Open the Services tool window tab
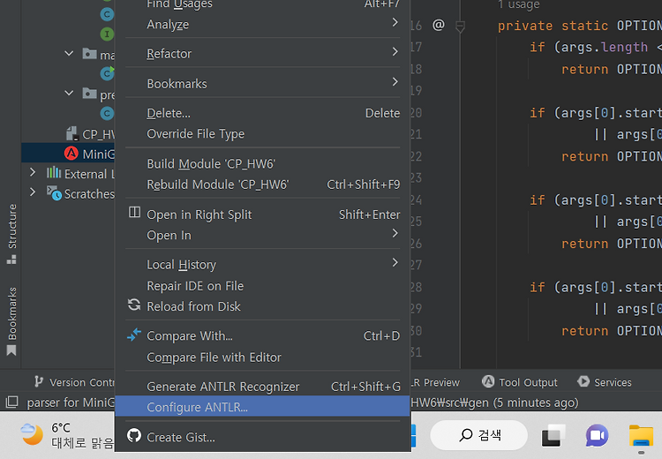 click(x=605, y=382)
